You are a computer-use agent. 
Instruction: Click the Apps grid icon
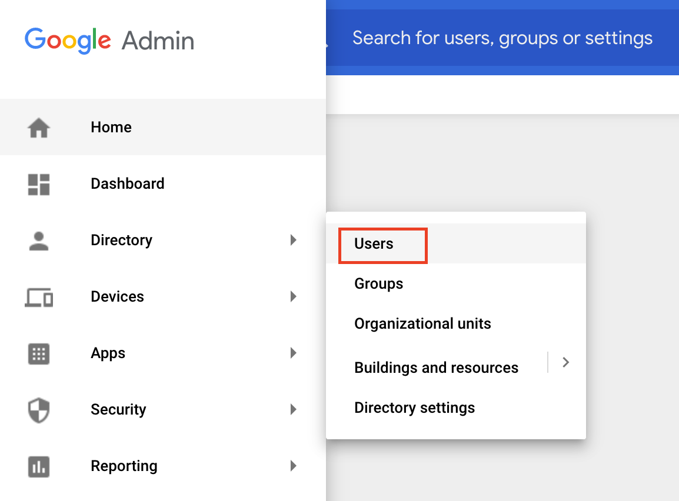[39, 353]
